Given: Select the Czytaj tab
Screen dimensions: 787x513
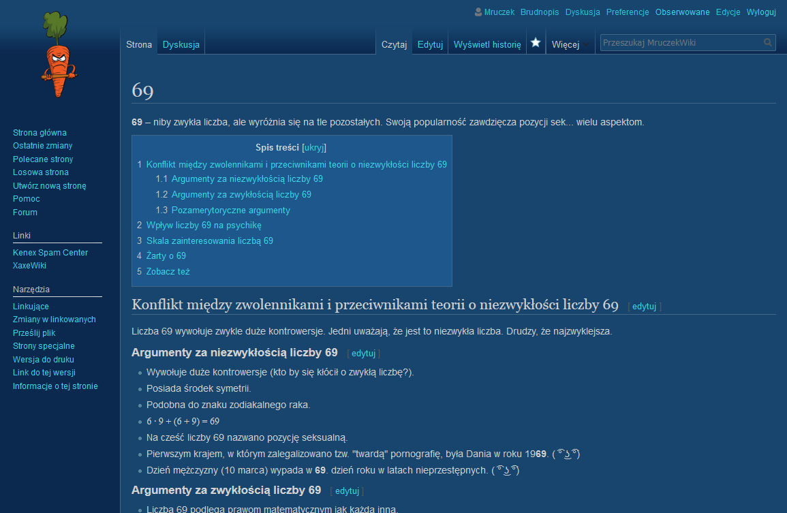Looking at the screenshot, I should coord(394,45).
